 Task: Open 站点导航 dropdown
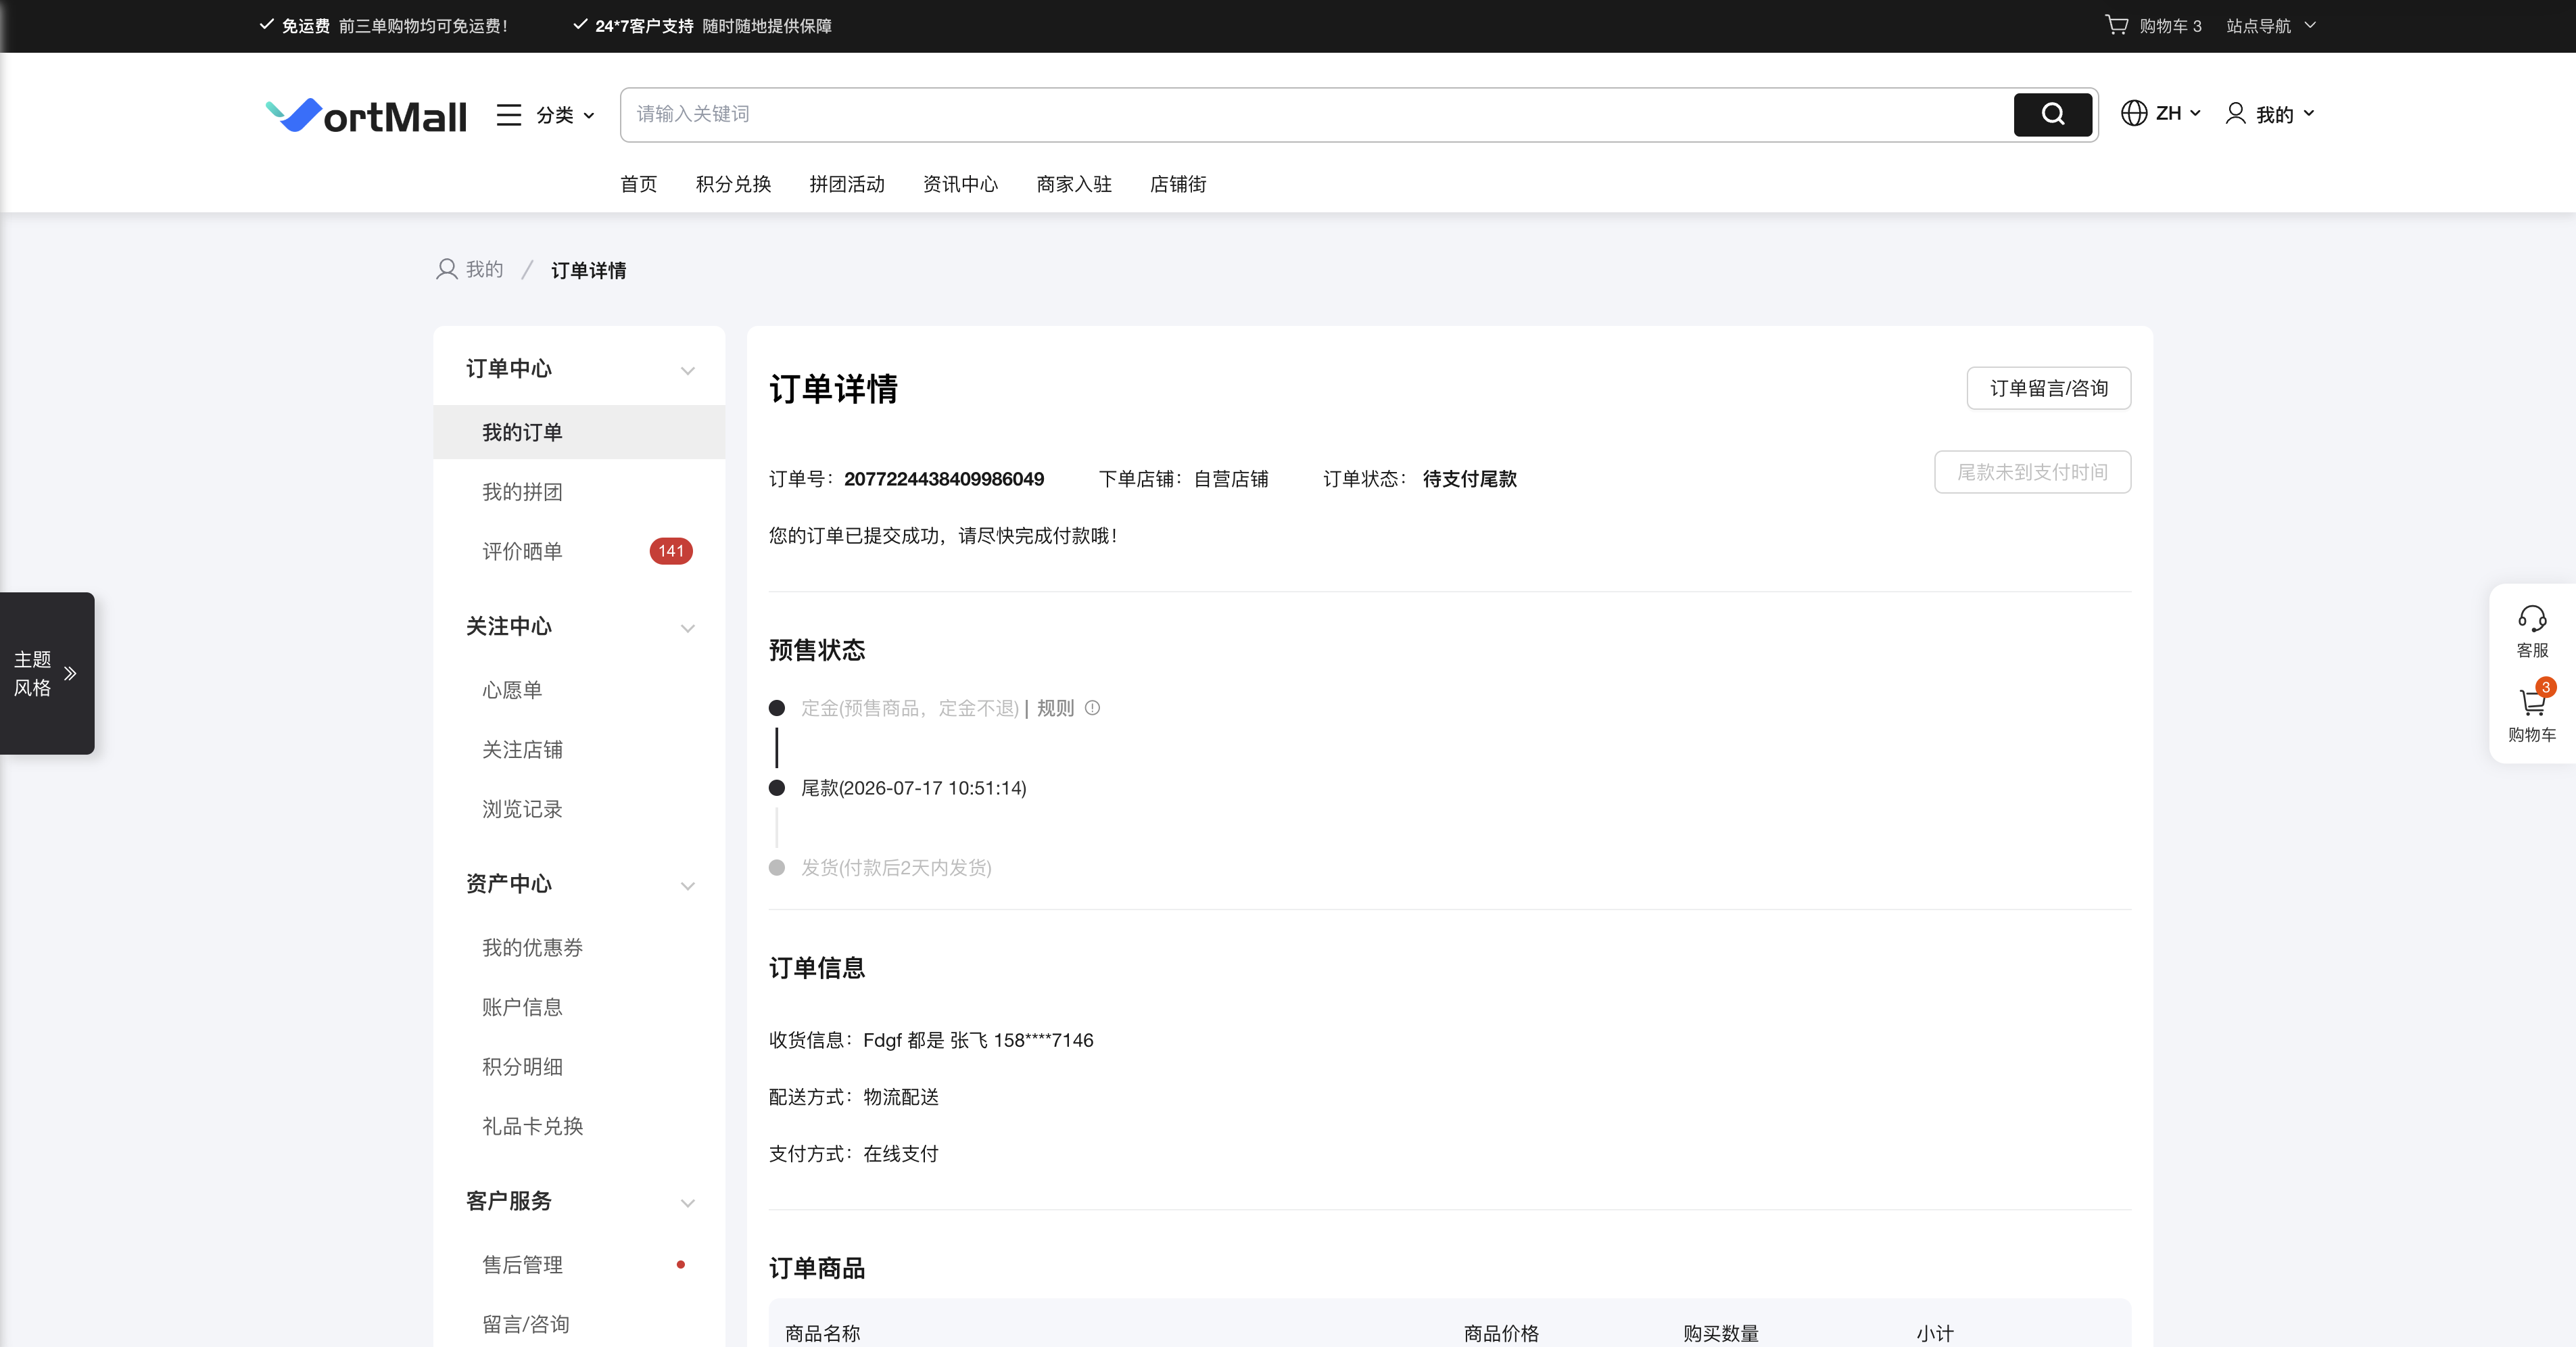click(x=2270, y=25)
